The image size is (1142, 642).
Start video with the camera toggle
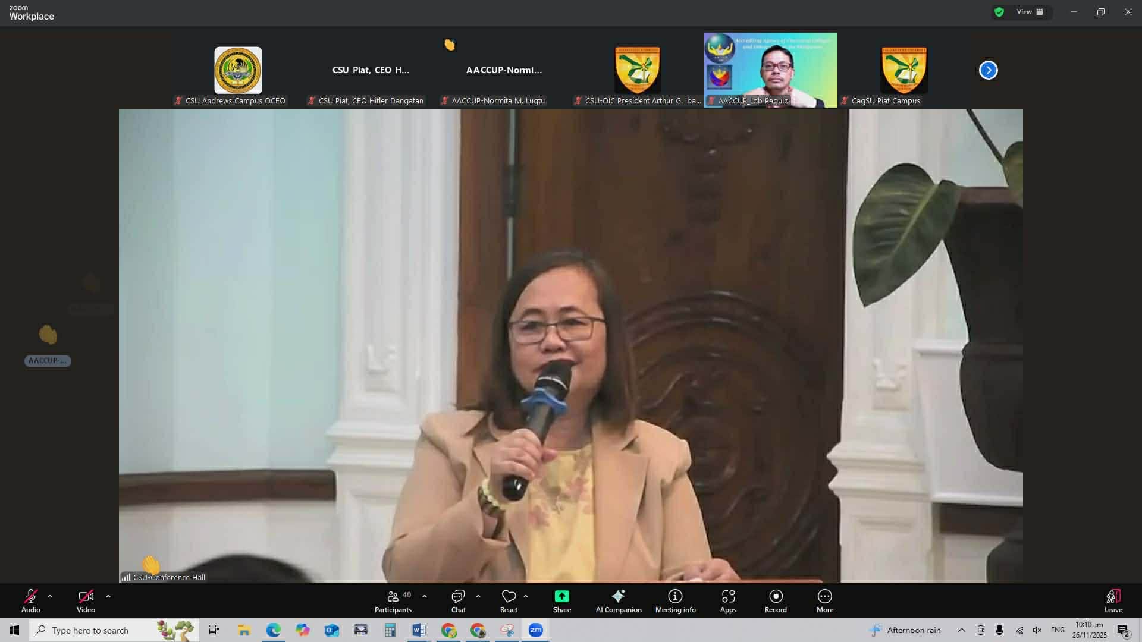point(86,600)
